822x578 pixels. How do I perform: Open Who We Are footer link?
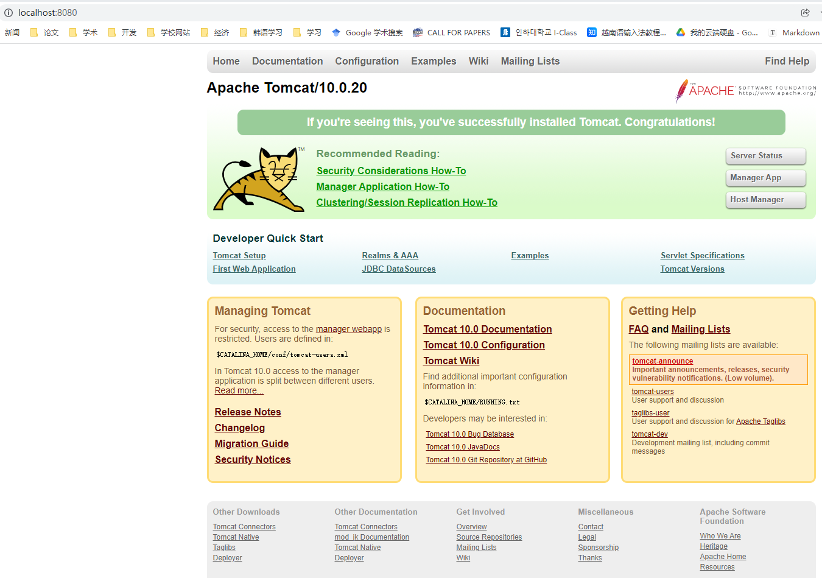[720, 536]
